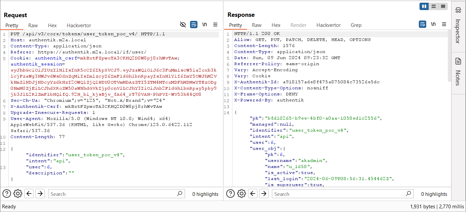The width and height of the screenshot is (466, 212).
Task: Toggle \n newline display in Request panel
Action: tap(205, 25)
